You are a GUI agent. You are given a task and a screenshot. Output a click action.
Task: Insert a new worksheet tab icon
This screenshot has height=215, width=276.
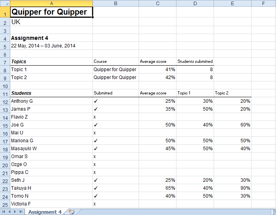pos(71,212)
